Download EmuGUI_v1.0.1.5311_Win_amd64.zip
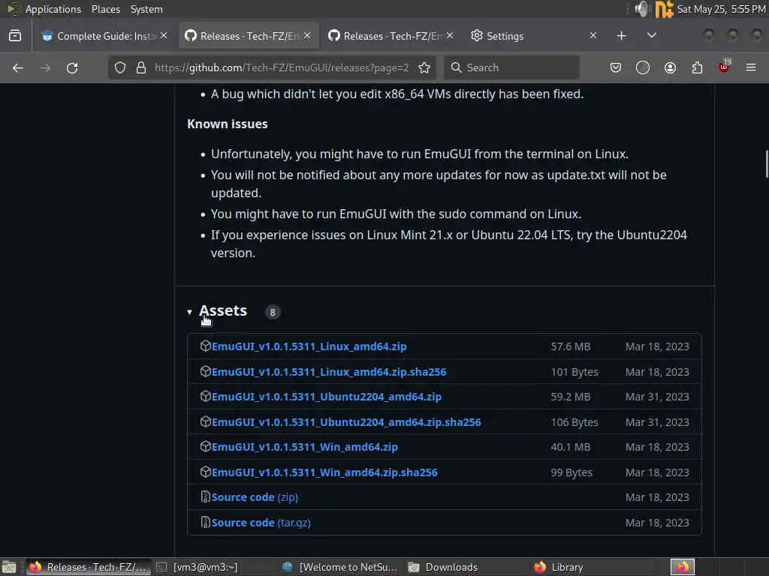The image size is (769, 576). 305,447
